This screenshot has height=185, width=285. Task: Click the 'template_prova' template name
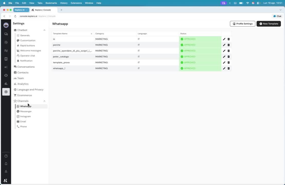(x=61, y=62)
